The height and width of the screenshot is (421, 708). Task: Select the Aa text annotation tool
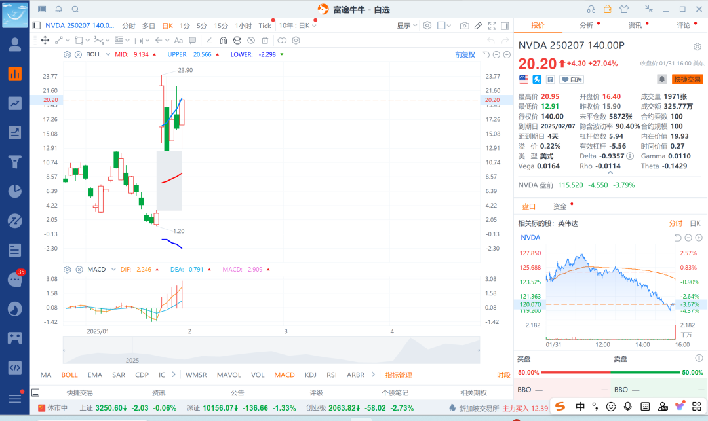point(178,40)
